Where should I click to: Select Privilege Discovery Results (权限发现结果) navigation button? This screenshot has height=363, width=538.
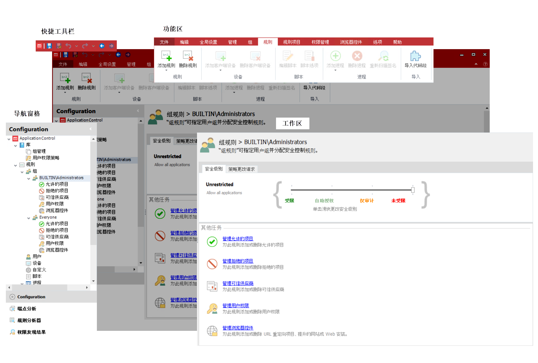coord(31,332)
